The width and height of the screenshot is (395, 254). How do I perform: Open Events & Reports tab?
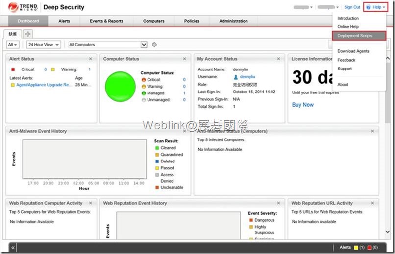point(106,21)
